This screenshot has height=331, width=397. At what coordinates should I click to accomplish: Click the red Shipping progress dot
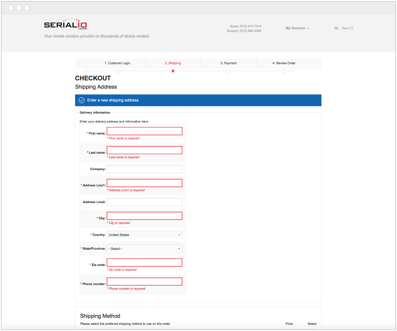[x=173, y=71]
